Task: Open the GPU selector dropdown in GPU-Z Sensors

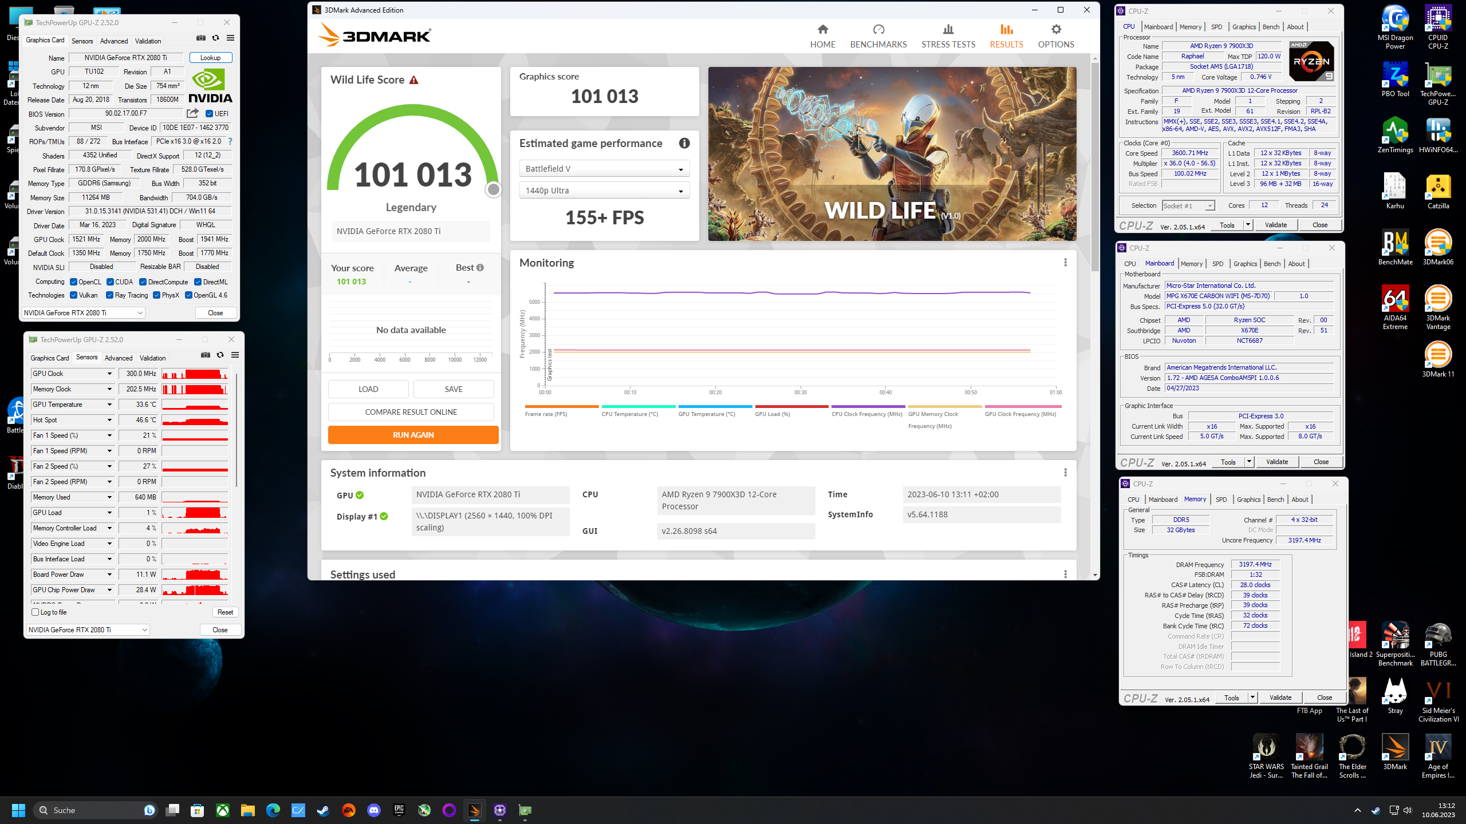Action: tap(88, 630)
